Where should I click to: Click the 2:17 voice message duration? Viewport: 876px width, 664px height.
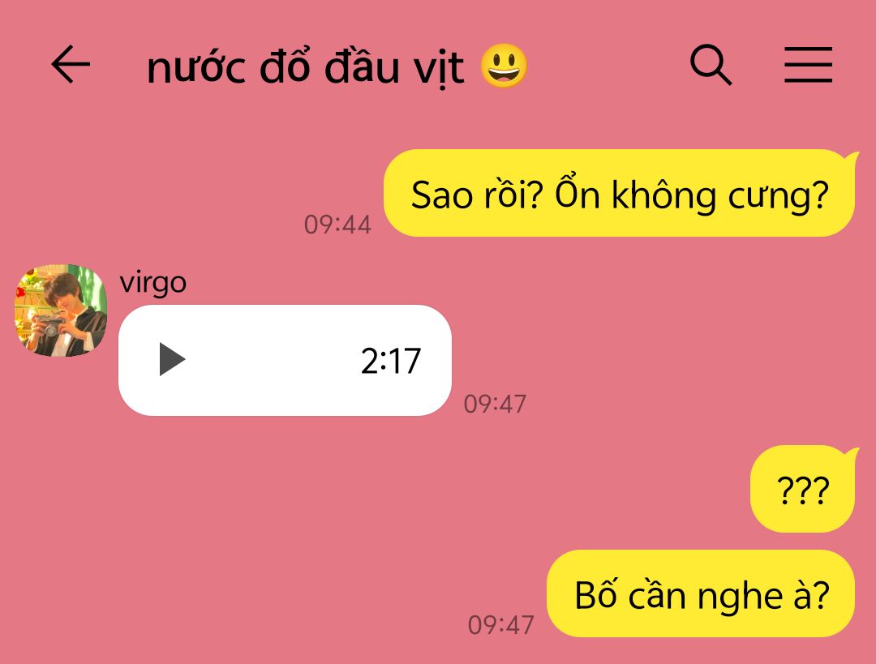(390, 361)
